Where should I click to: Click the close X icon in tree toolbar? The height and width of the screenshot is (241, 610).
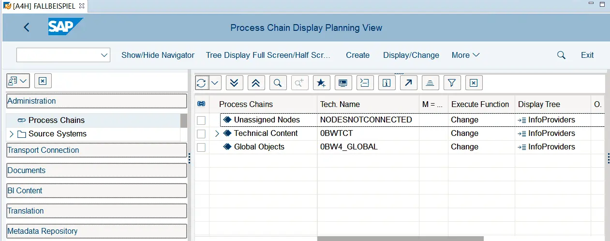[474, 83]
